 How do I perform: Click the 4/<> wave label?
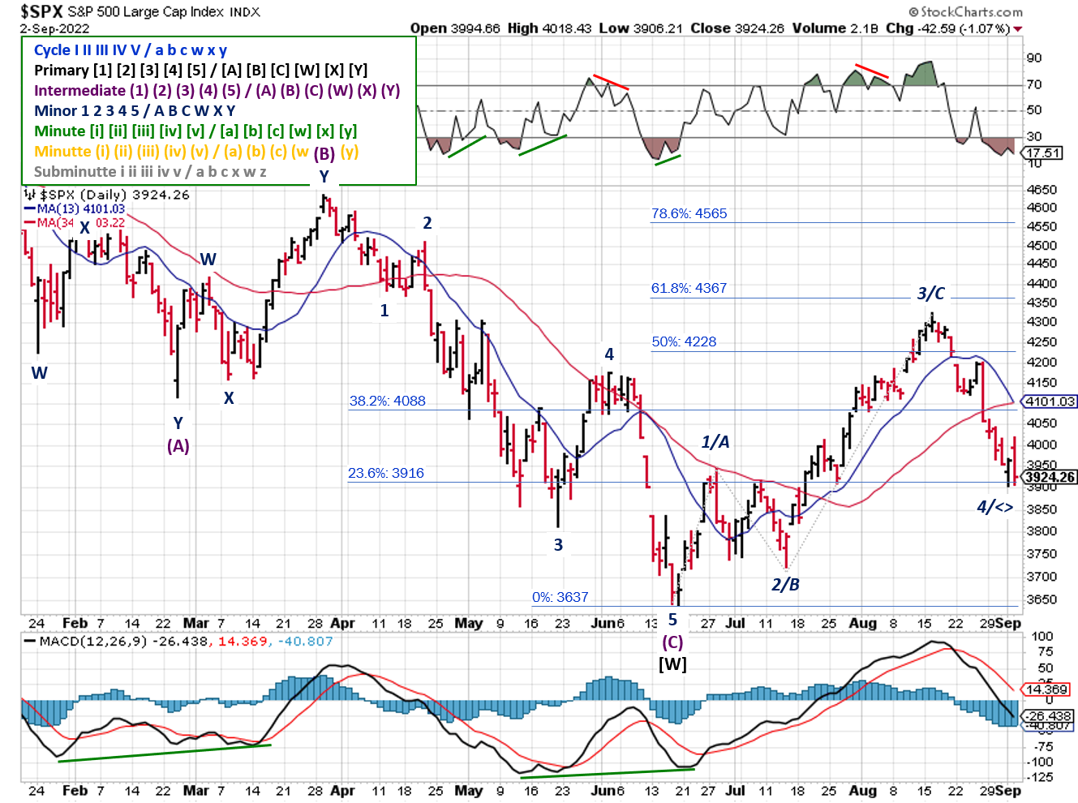[994, 507]
